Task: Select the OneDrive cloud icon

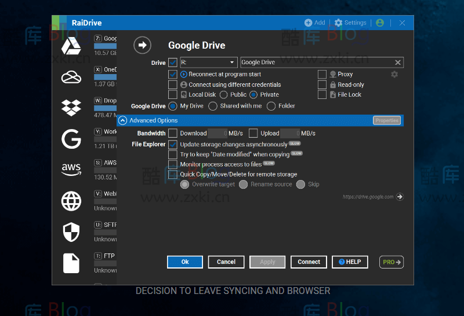Action: [71, 76]
